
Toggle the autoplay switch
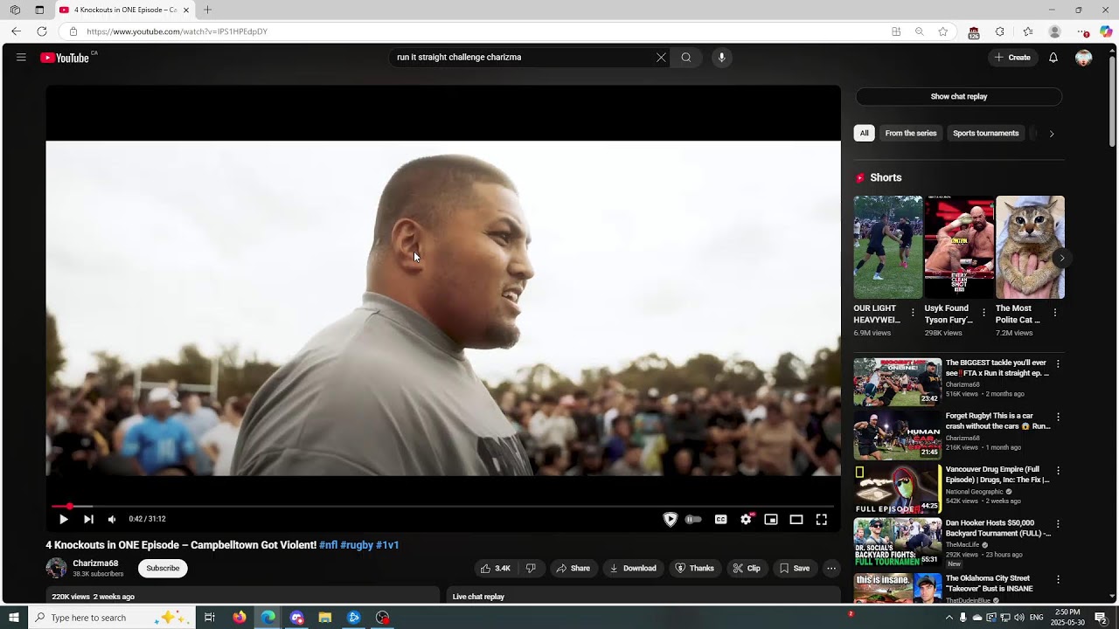(693, 519)
